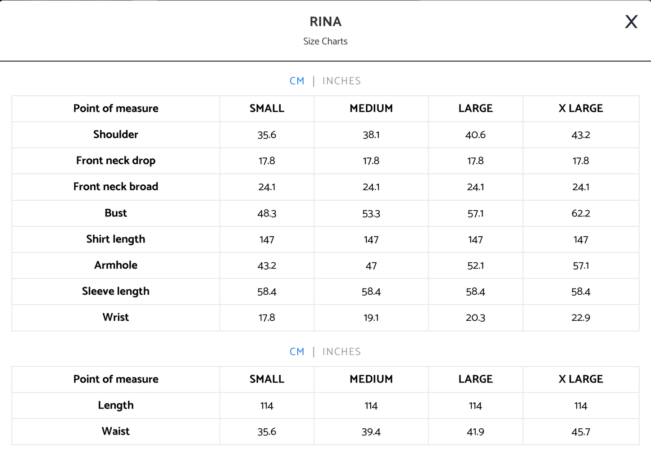Select the Bust row label
Image resolution: width=651 pixels, height=467 pixels.
tap(116, 213)
